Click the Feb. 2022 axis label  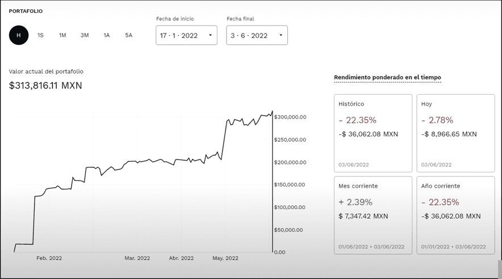[x=49, y=258]
